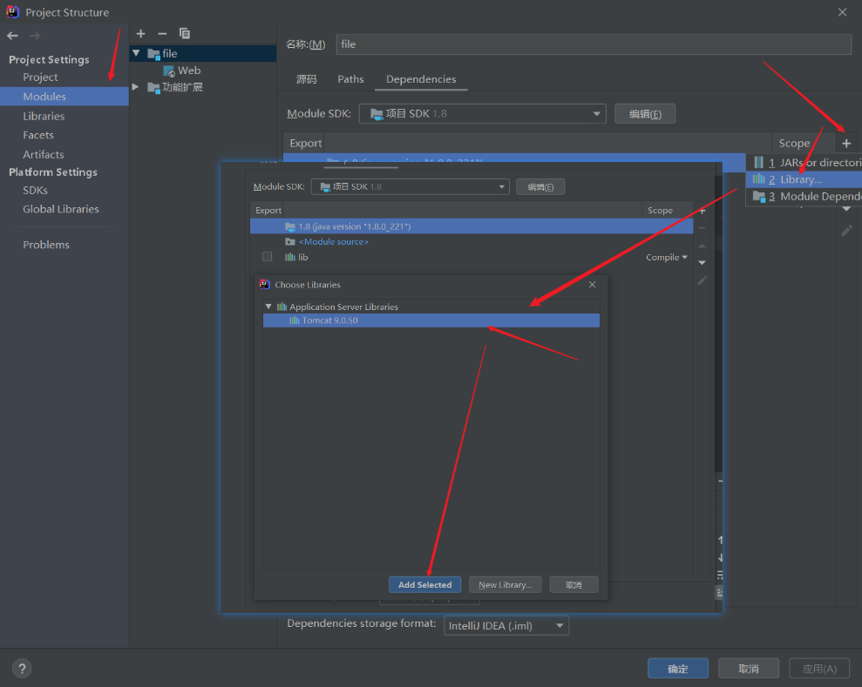This screenshot has width=862, height=687.
Task: Open the Add dependency plus icon beside Scope
Action: click(846, 144)
